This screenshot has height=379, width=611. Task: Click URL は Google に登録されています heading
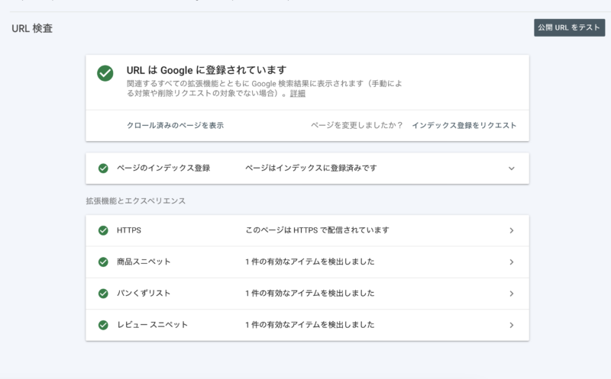coord(206,70)
